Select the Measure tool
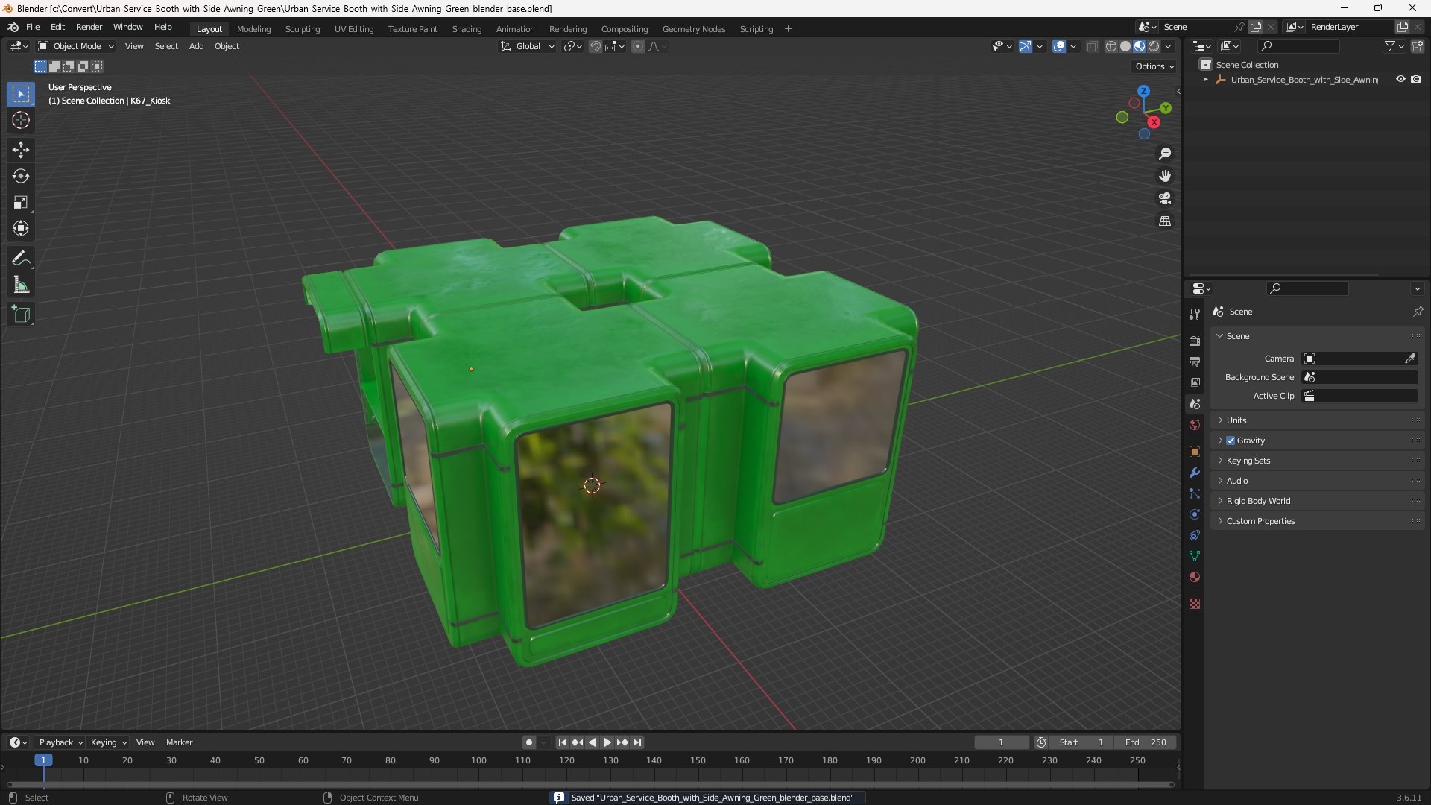This screenshot has height=805, width=1431. pyautogui.click(x=21, y=285)
